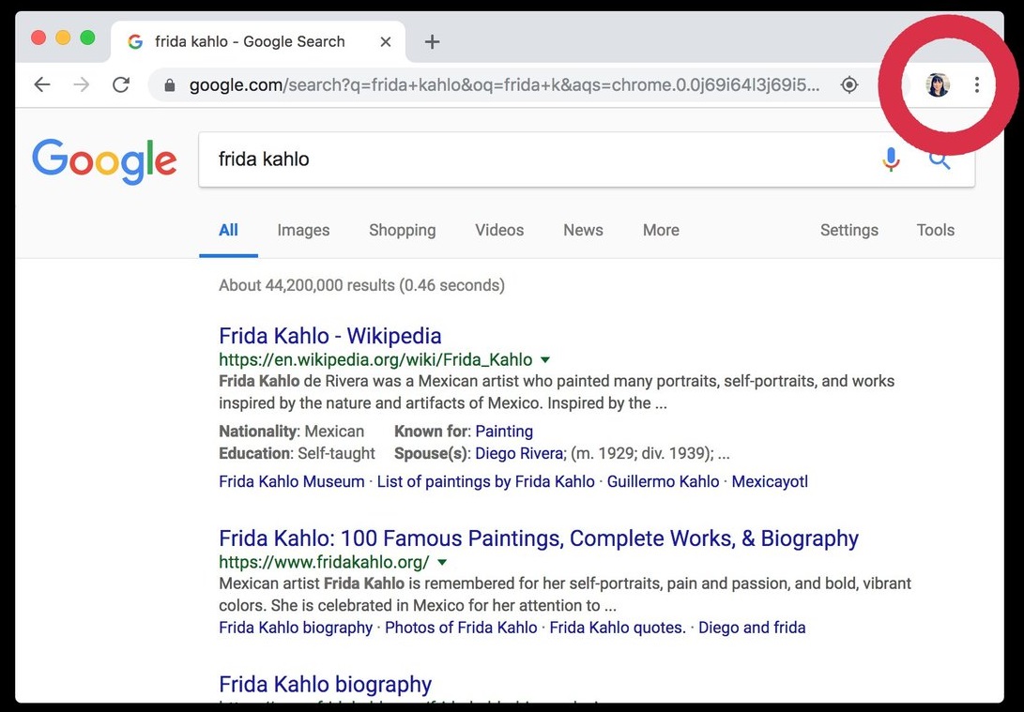Screen dimensions: 1024x712
Task: Expand the More search categories menu
Action: 661,230
